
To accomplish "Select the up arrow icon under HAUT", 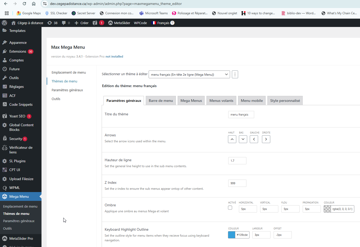I will pyautogui.click(x=232, y=139).
